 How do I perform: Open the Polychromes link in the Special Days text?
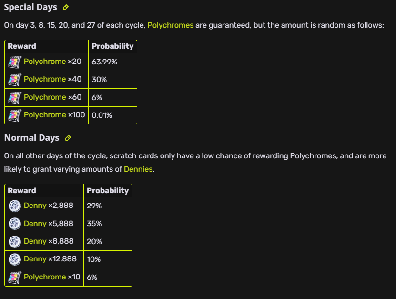(171, 25)
